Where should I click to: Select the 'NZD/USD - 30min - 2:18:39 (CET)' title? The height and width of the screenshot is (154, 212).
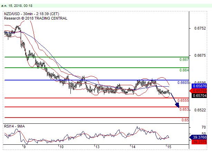tap(32, 14)
